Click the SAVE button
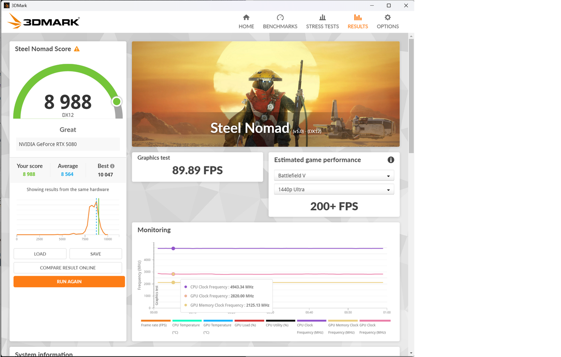Viewport: 561px width, 357px height. tap(96, 254)
